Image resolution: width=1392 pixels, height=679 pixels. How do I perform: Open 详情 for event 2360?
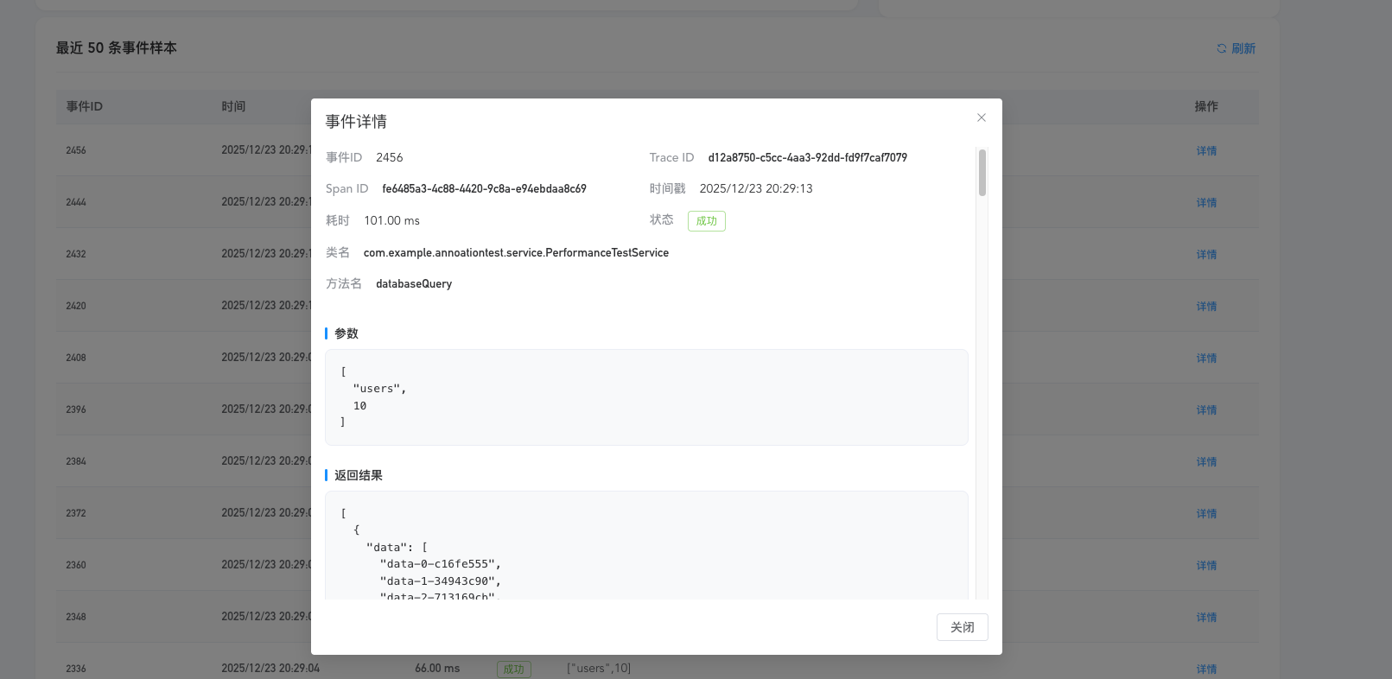pos(1206,565)
